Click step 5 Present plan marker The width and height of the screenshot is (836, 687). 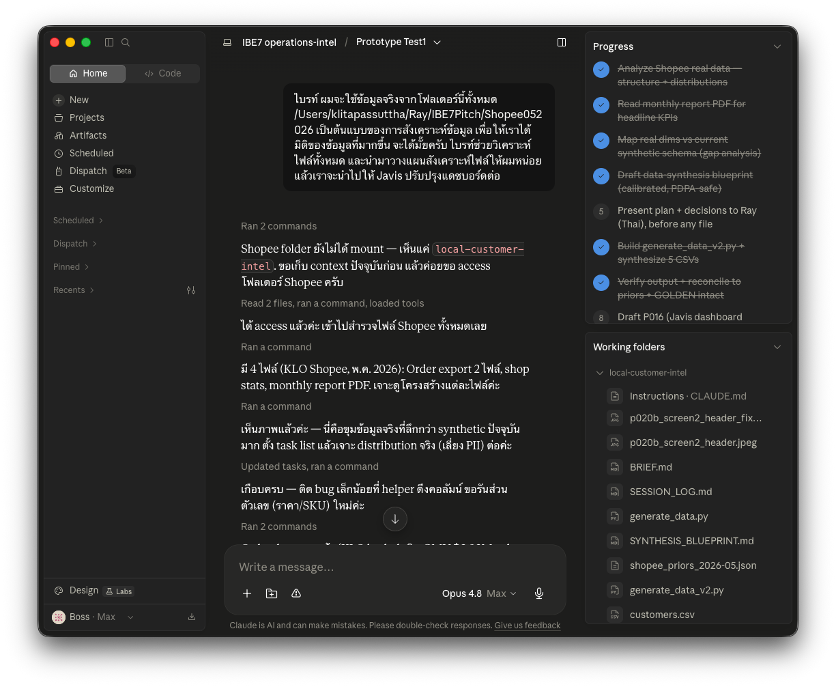[601, 212]
